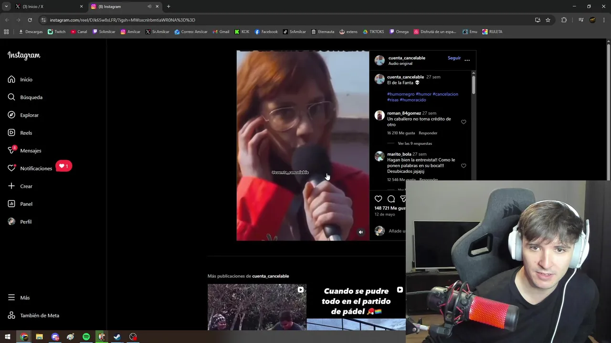Open the first related reel thumbnail
Screen dimensions: 611x343
pyautogui.click(x=257, y=307)
